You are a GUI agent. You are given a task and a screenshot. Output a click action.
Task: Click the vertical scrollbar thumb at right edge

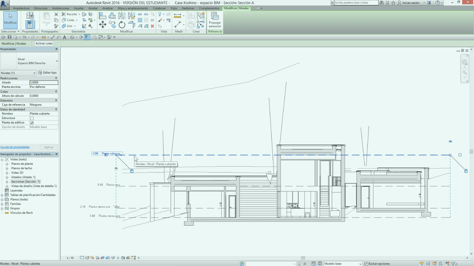click(471, 152)
